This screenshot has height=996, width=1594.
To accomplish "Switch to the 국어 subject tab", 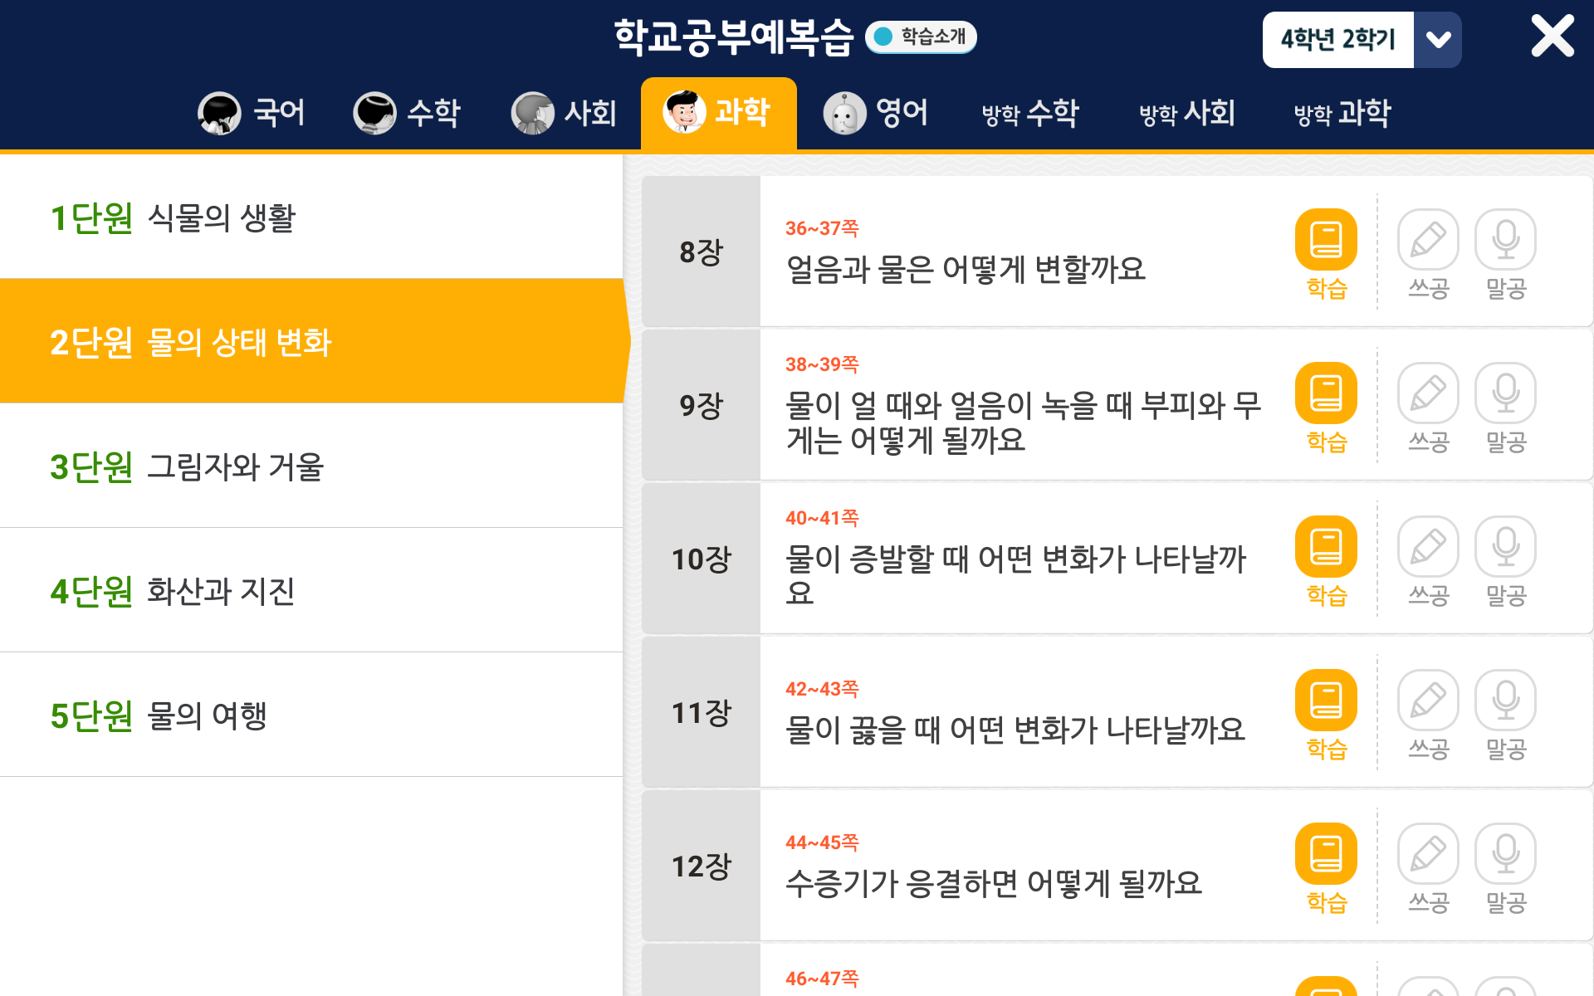I will (252, 113).
